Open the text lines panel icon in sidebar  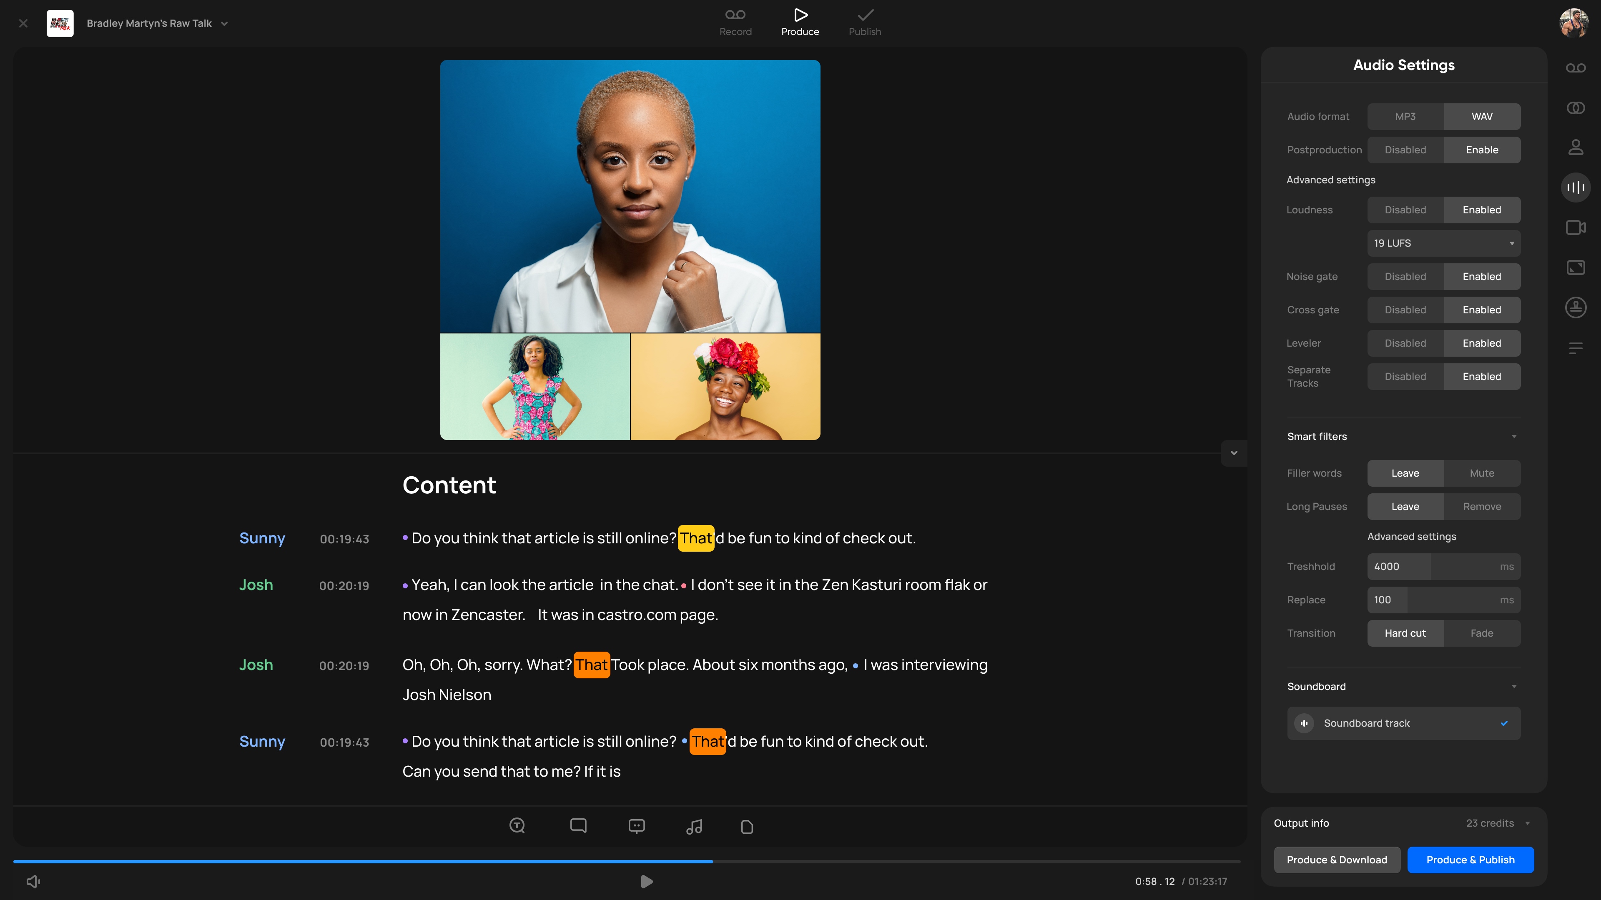[x=1576, y=348]
